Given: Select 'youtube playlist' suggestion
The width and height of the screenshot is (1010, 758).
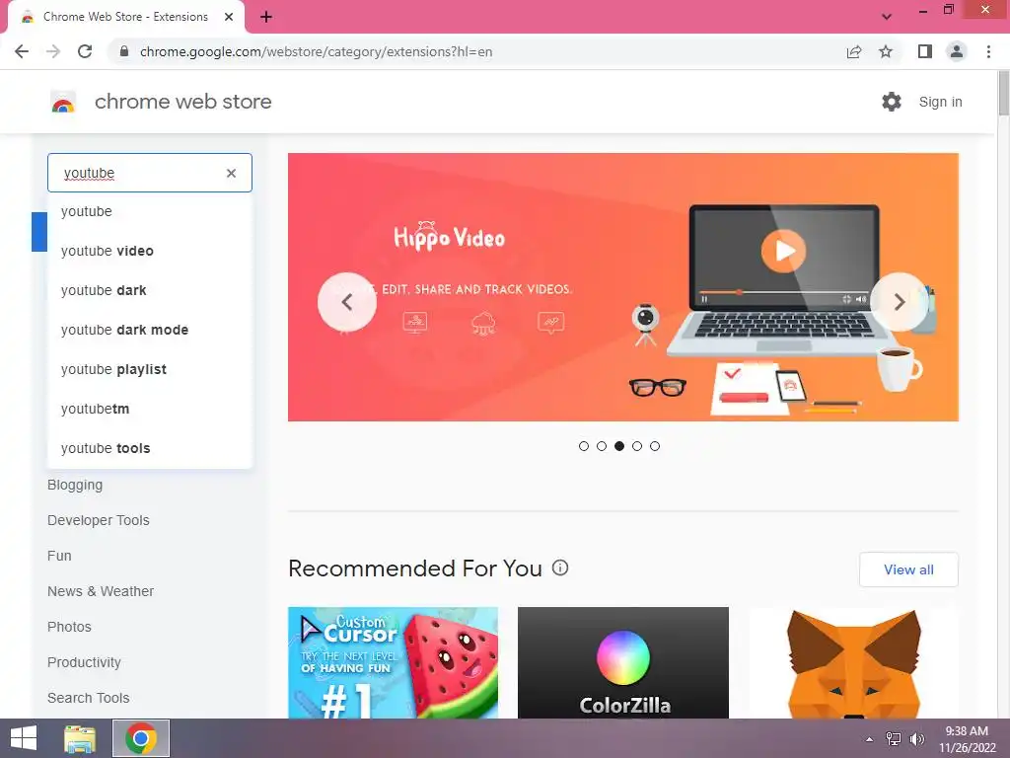Looking at the screenshot, I should point(150,369).
